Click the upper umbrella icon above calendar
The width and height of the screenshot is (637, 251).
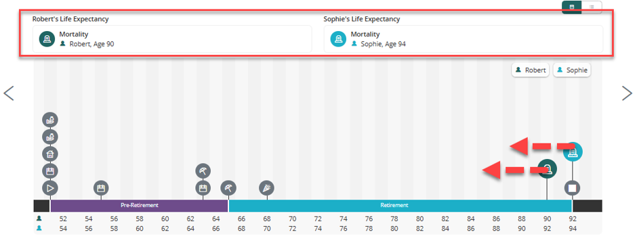point(203,171)
